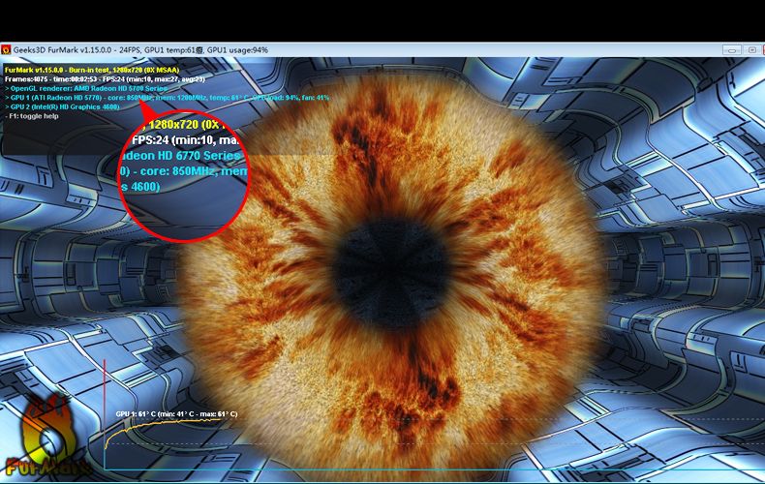The height and width of the screenshot is (484, 765).
Task: Click the yellow Burn-in test 1280x720 heading
Action: point(92,70)
